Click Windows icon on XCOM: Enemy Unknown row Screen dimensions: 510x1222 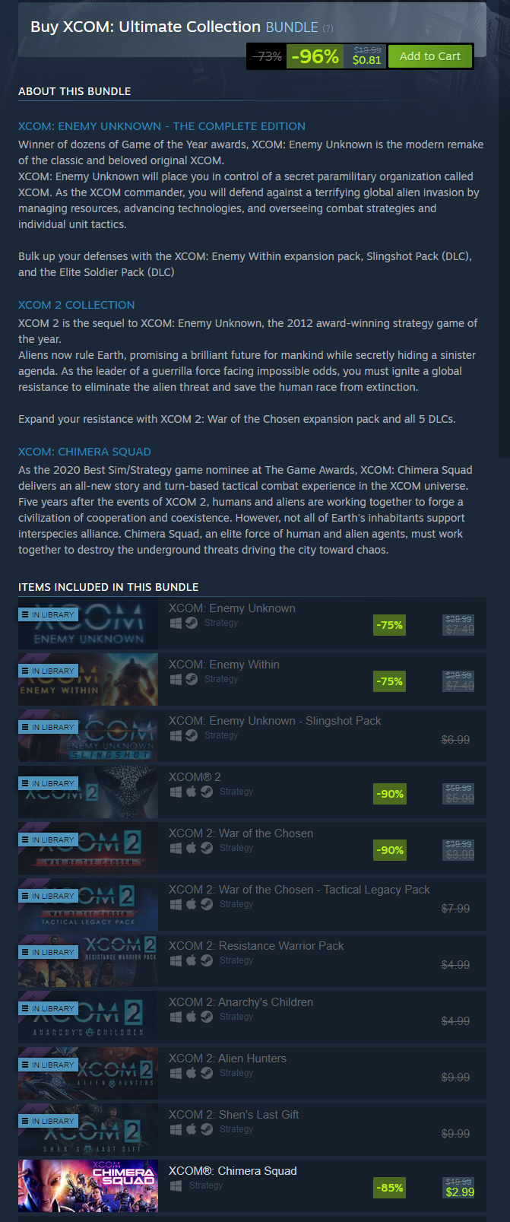176,623
